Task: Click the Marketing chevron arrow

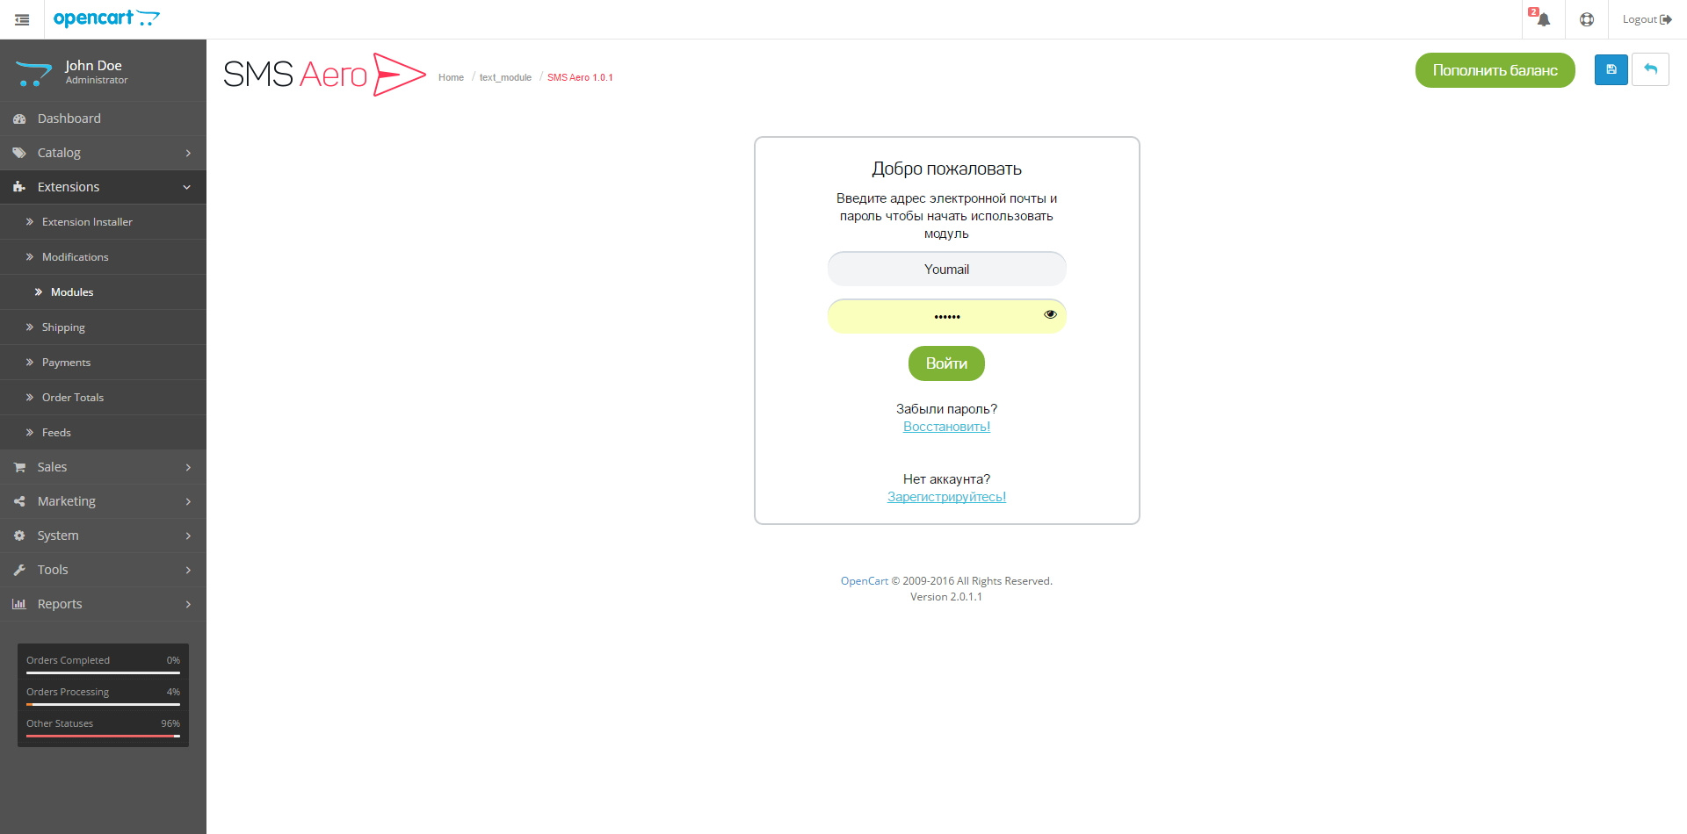Action: (188, 501)
